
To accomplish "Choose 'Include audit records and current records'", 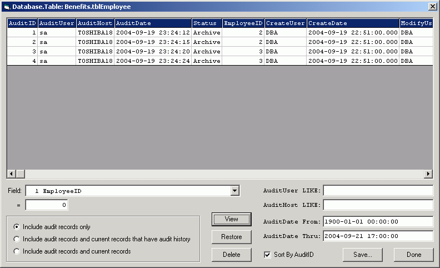I will tap(17, 251).
